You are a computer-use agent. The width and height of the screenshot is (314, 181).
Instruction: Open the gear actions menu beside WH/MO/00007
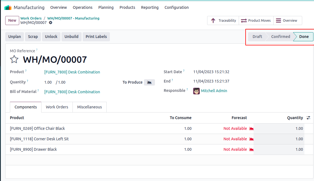click(51, 23)
